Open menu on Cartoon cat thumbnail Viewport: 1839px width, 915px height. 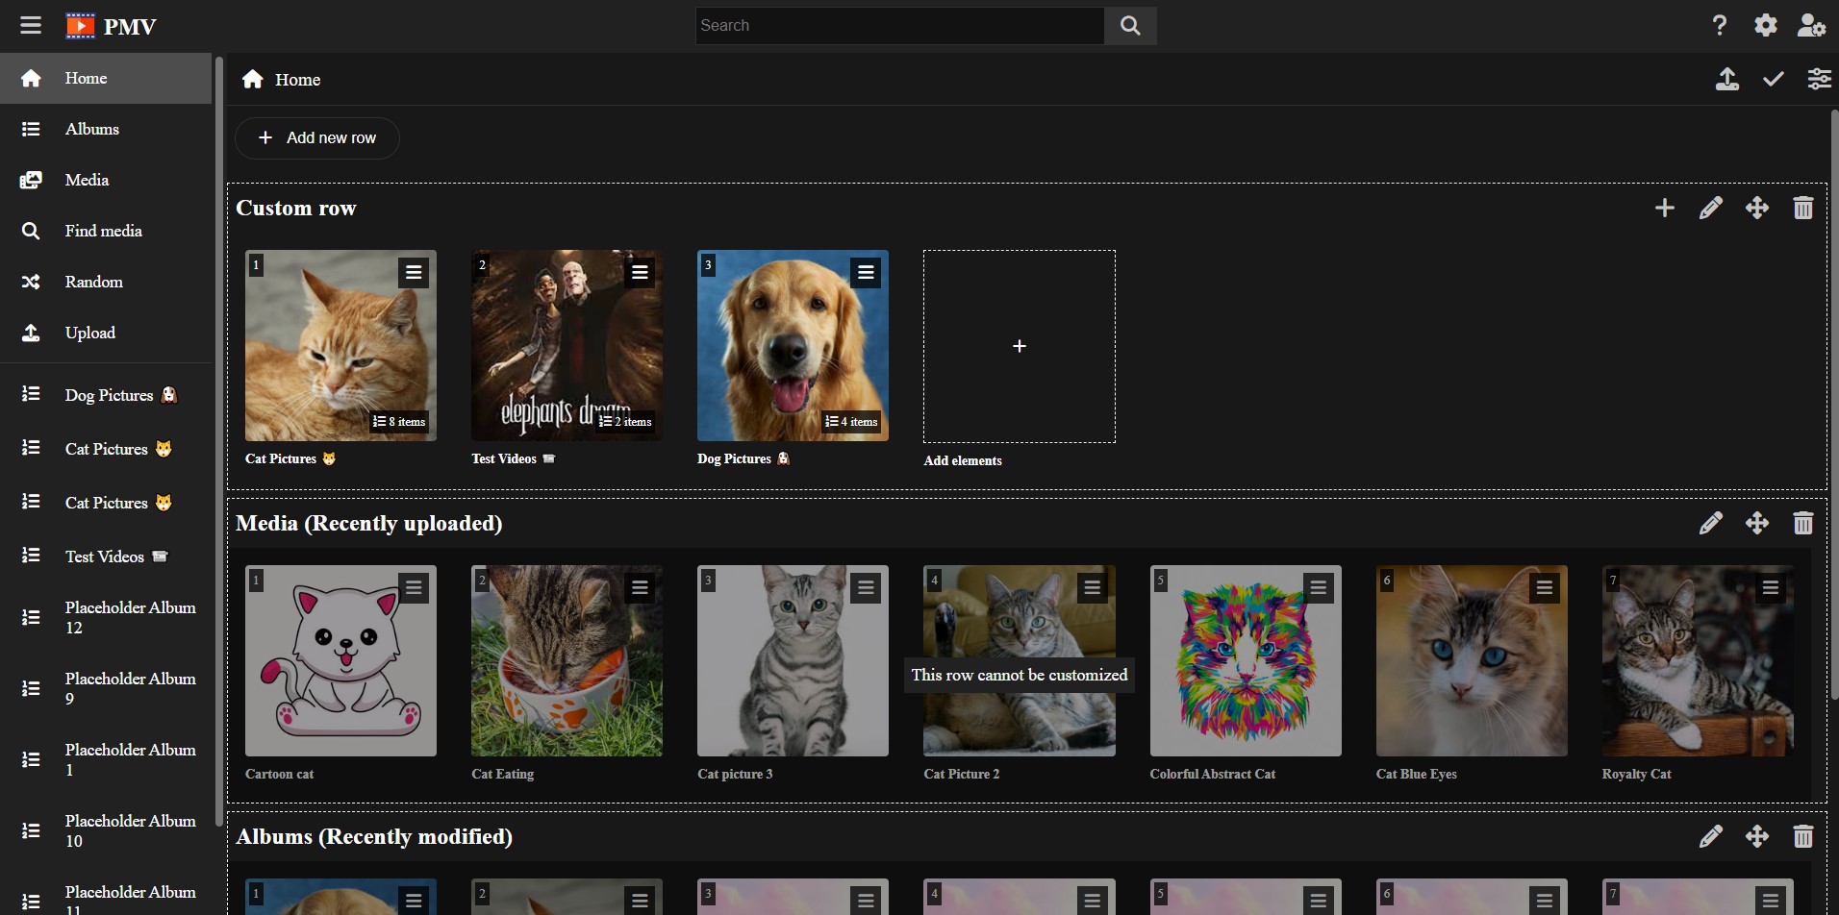[x=414, y=587]
